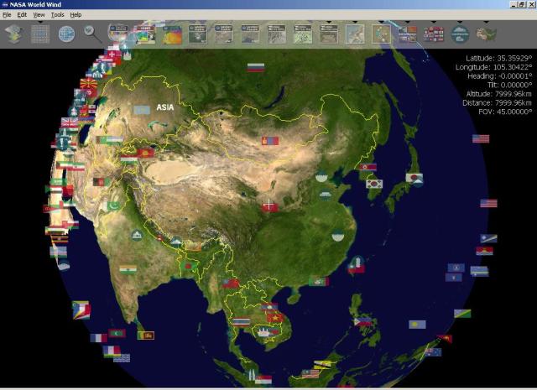The height and width of the screenshot is (390, 537).
Task: Click the Altitude: 7999.96km readout
Action: 499,94
